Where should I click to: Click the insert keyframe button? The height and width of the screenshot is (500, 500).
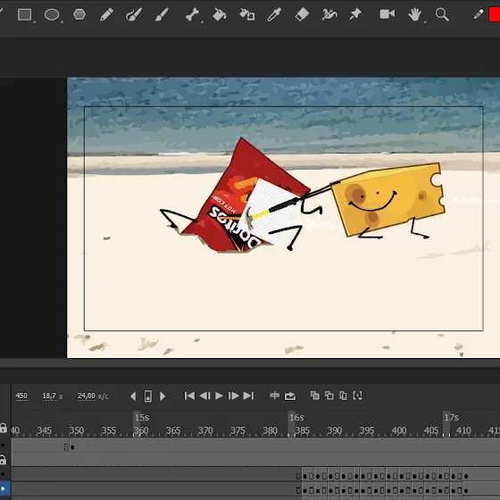tap(148, 396)
